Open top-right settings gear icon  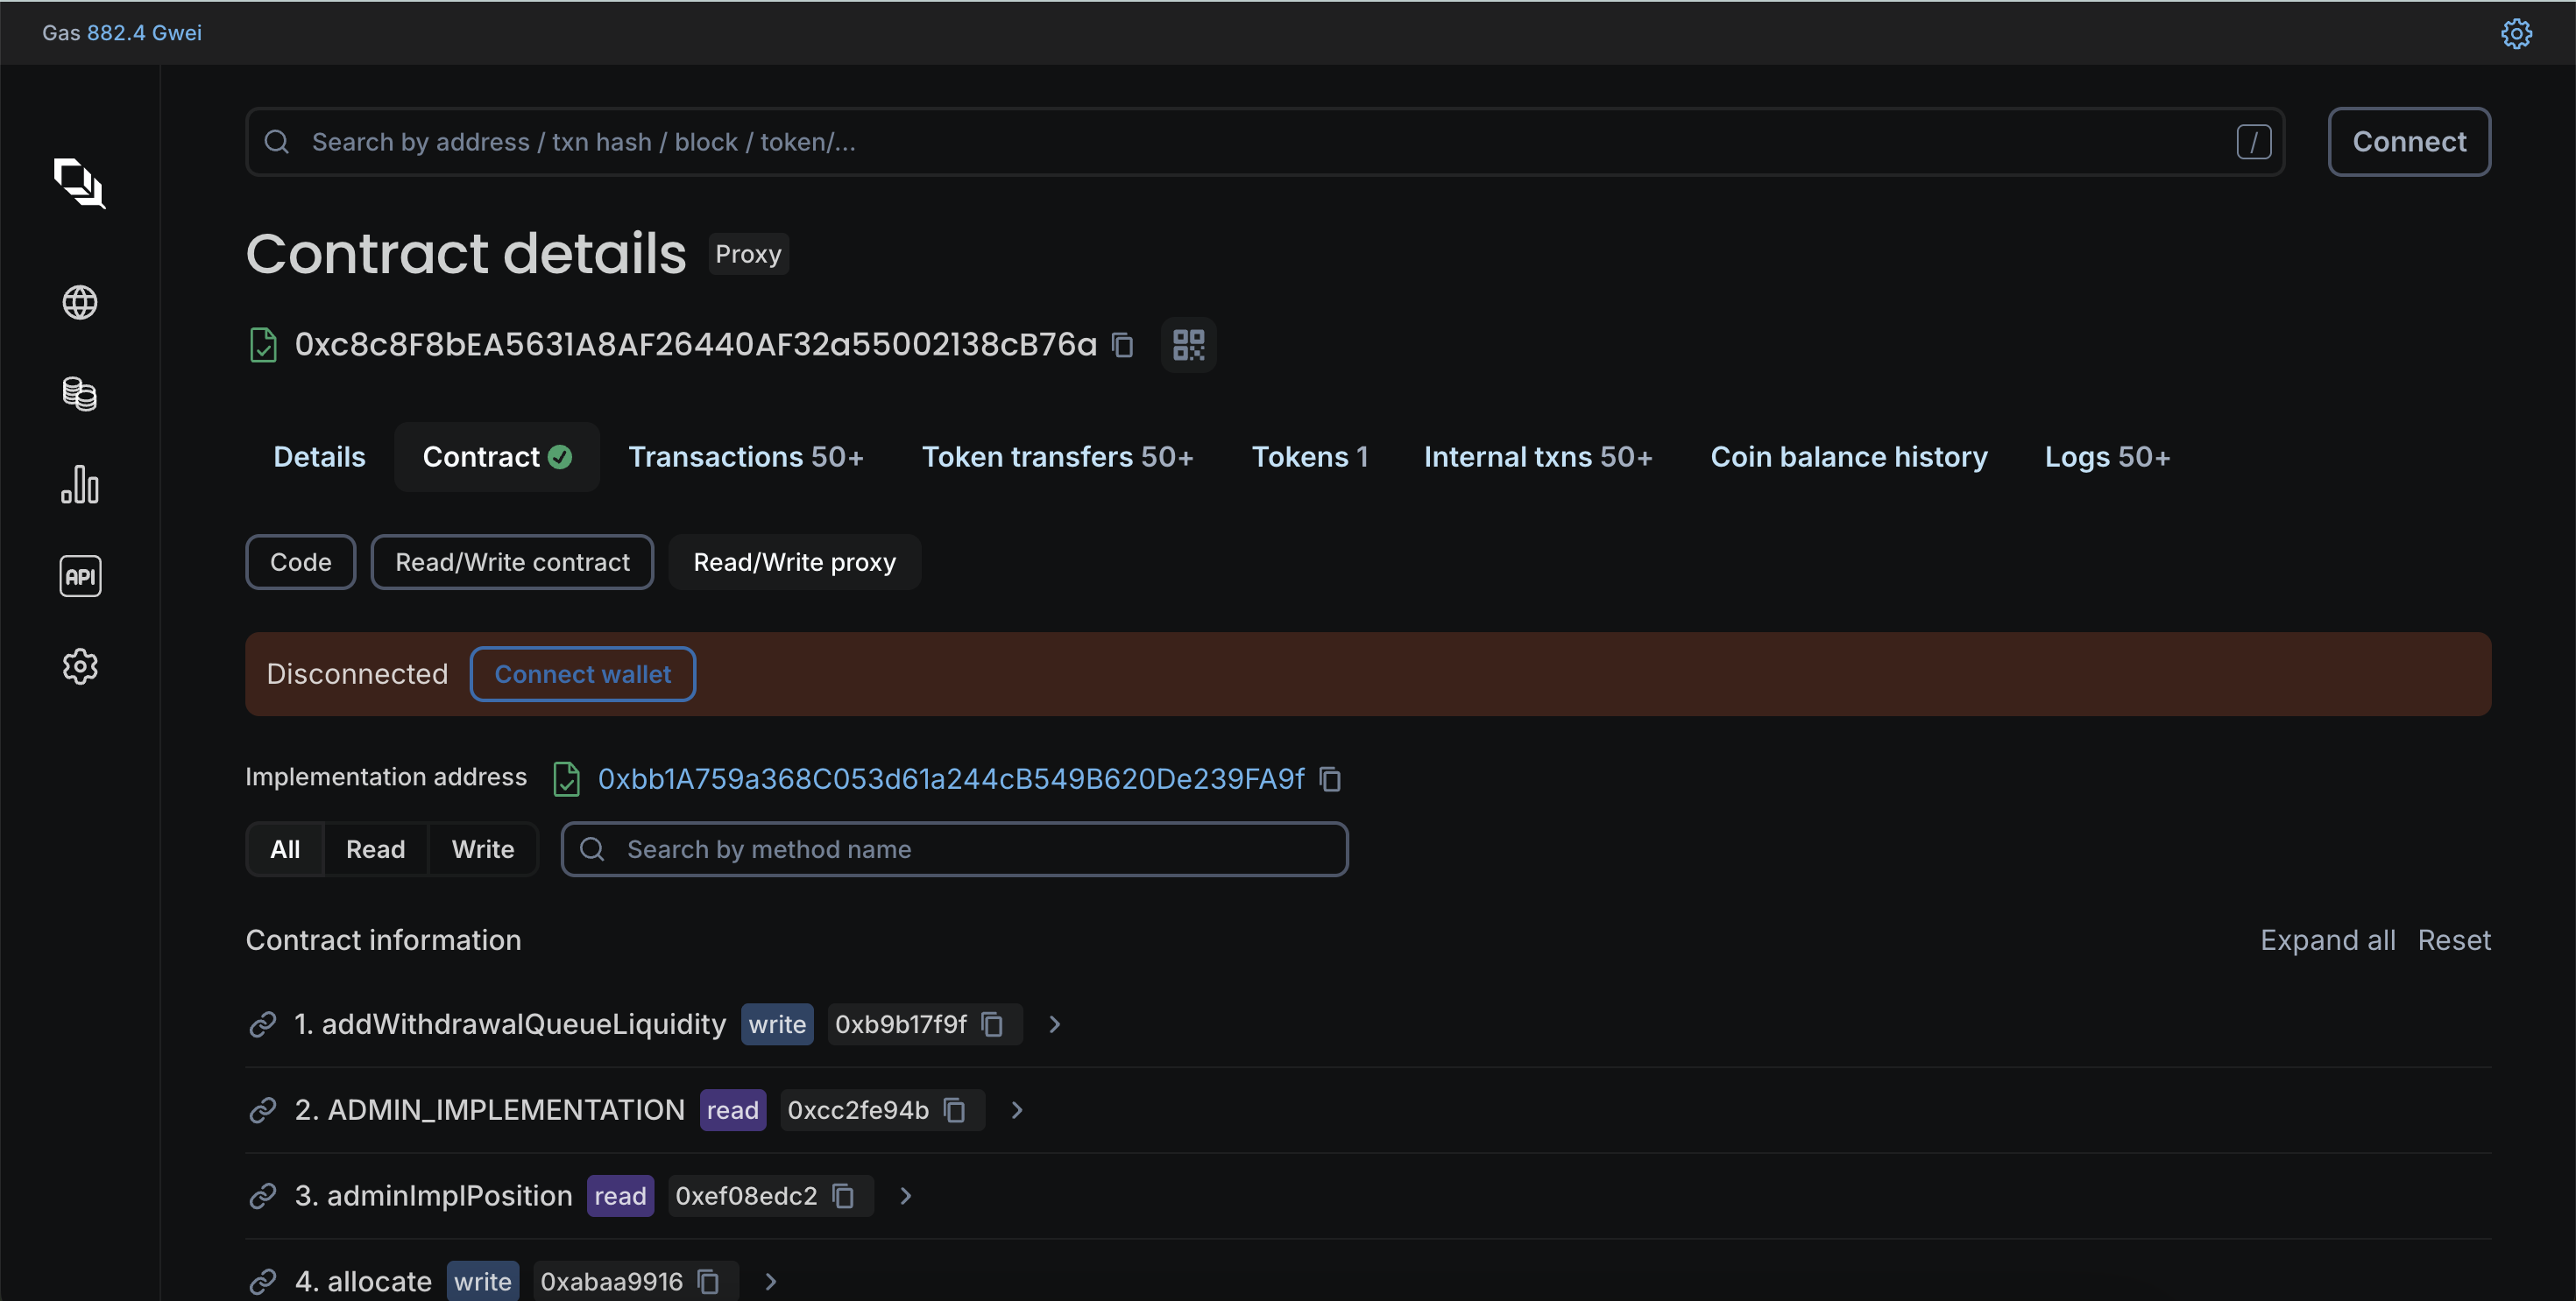tap(2516, 33)
